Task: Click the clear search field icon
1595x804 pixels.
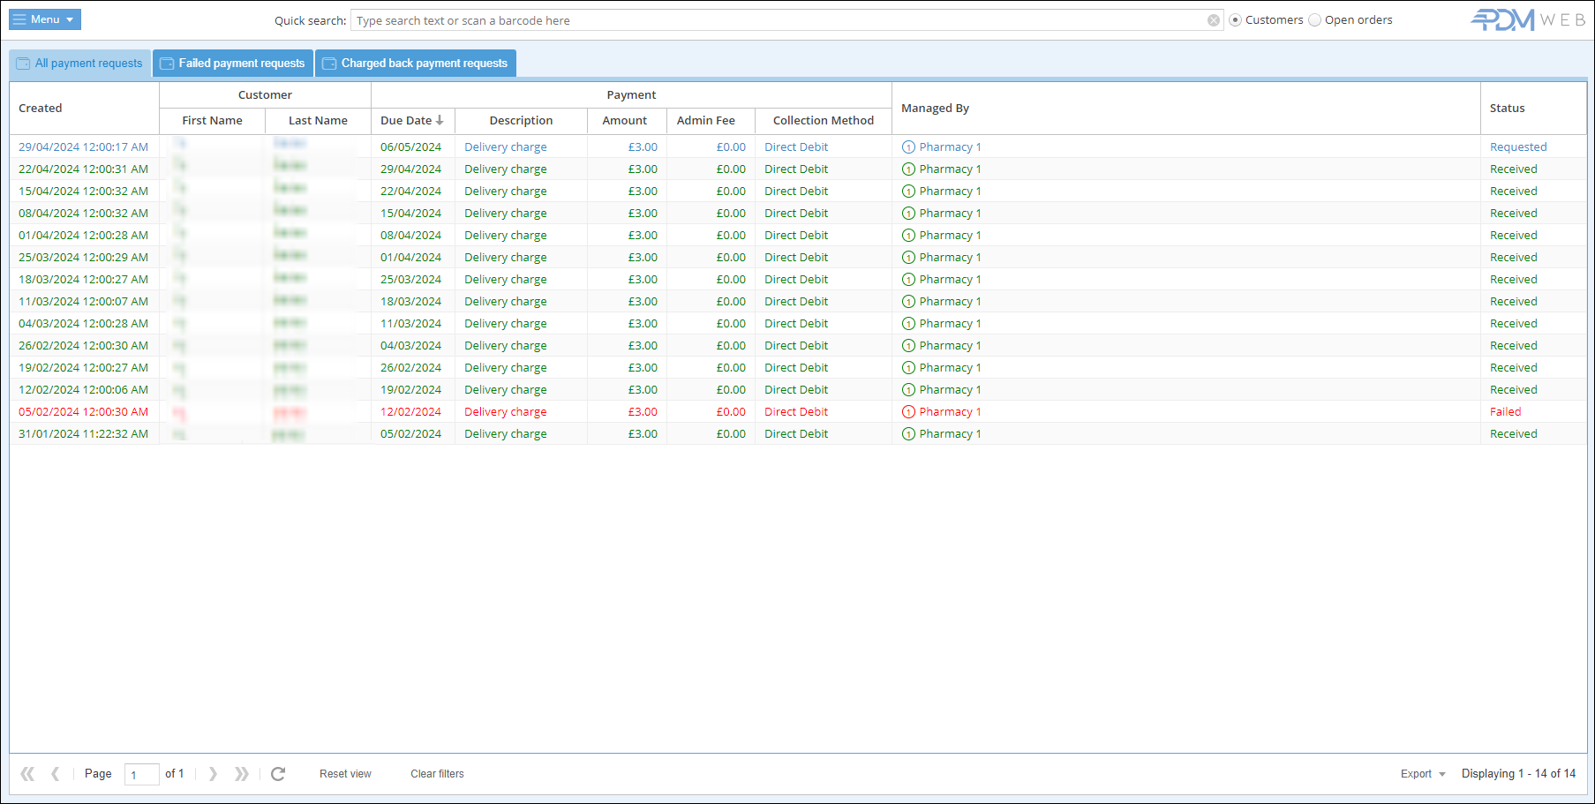Action: (x=1214, y=20)
